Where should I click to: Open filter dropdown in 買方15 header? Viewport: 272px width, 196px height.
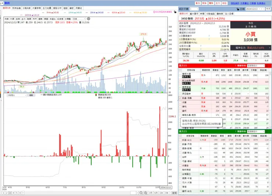[256, 65]
